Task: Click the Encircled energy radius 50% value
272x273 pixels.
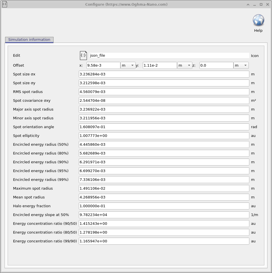Action: click(x=163, y=144)
